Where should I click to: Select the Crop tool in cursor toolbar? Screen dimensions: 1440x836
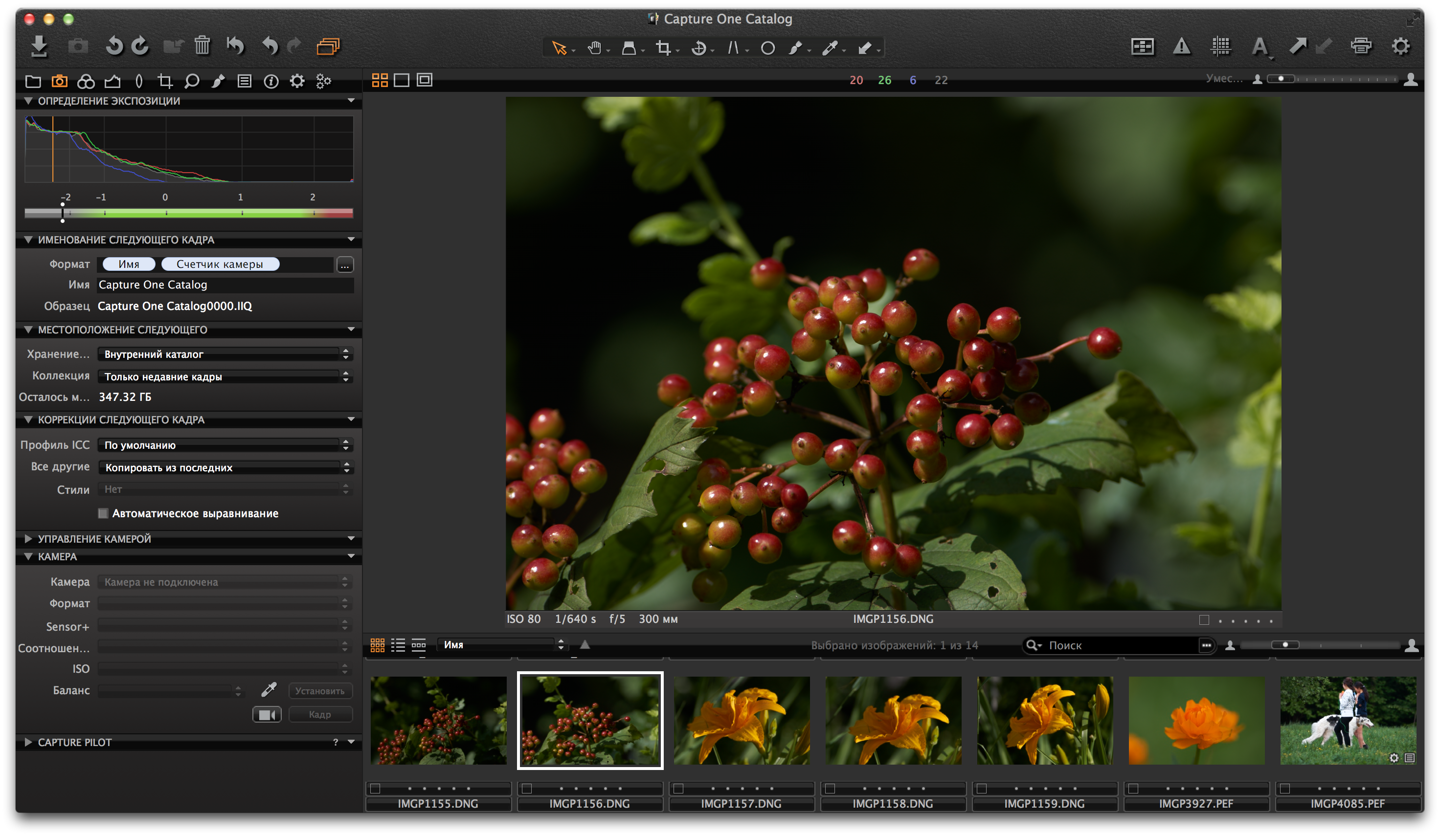click(x=663, y=48)
